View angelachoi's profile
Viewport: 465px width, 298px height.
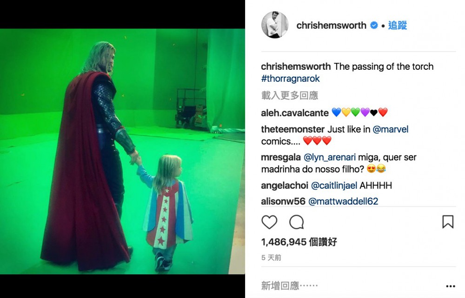tap(285, 185)
